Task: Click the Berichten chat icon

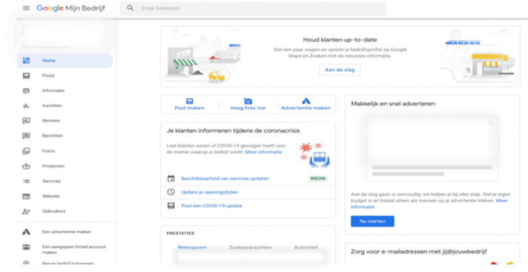Action: click(26, 136)
